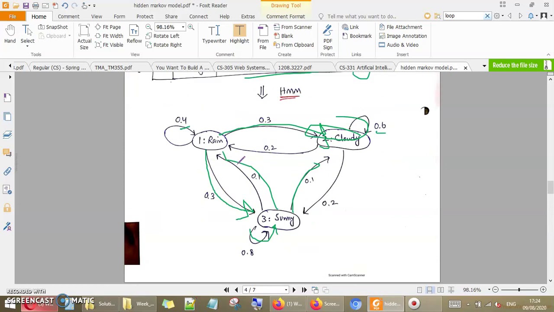The image size is (554, 312).
Task: Create PDF From File
Action: point(263,37)
